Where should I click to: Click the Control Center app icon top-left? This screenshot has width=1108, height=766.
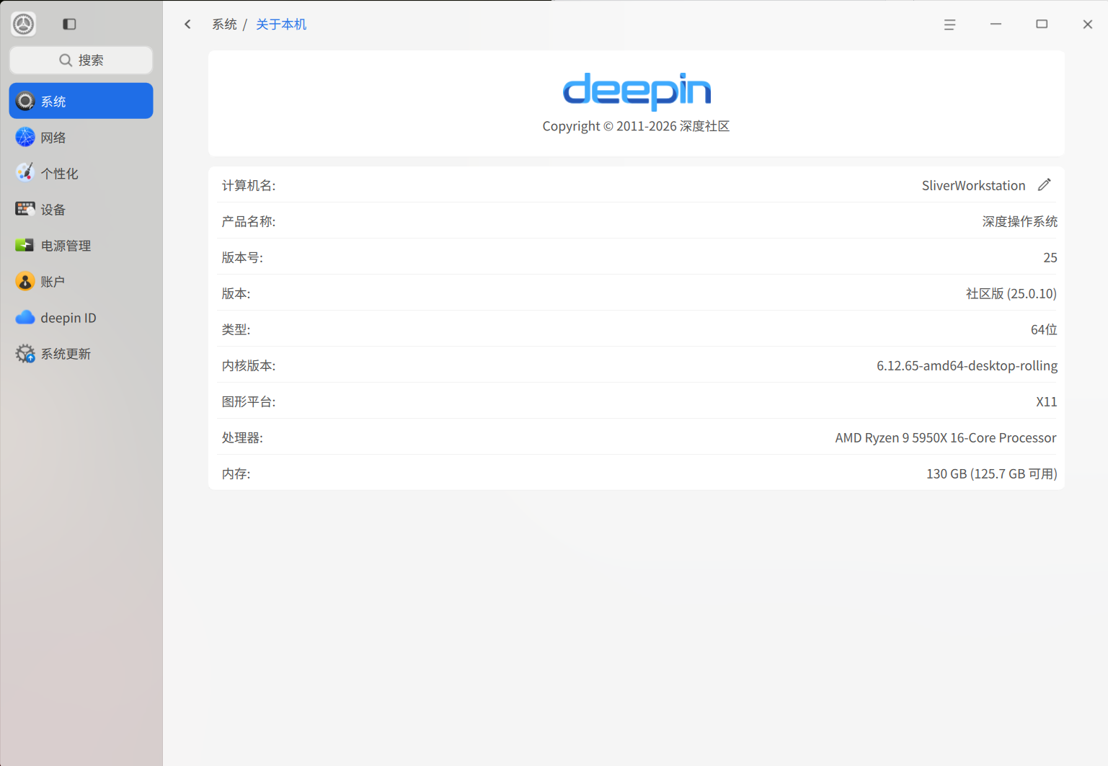22,24
